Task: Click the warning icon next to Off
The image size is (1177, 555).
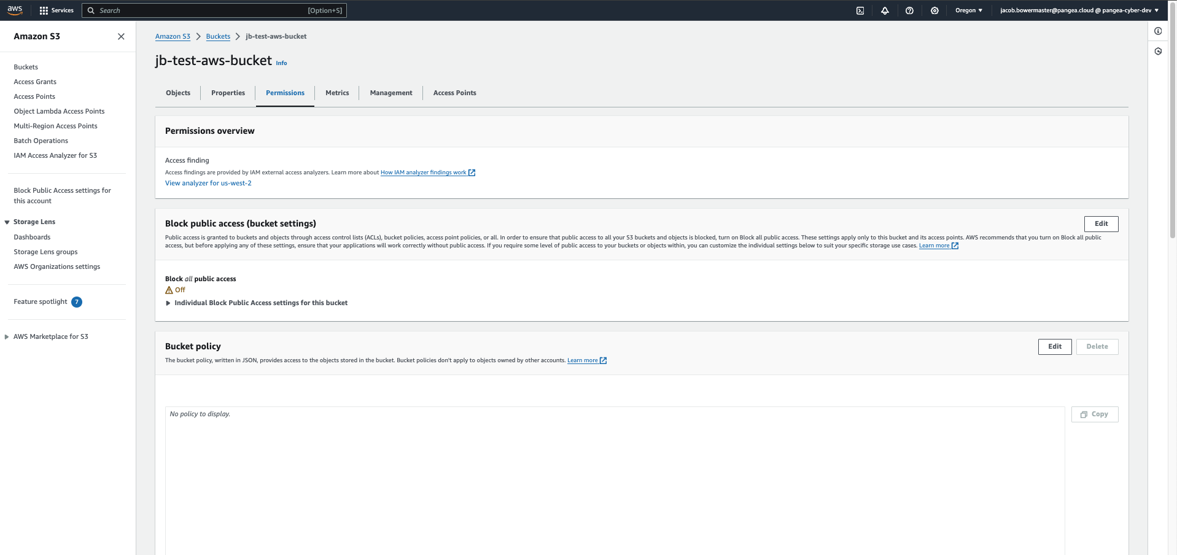Action: click(169, 290)
